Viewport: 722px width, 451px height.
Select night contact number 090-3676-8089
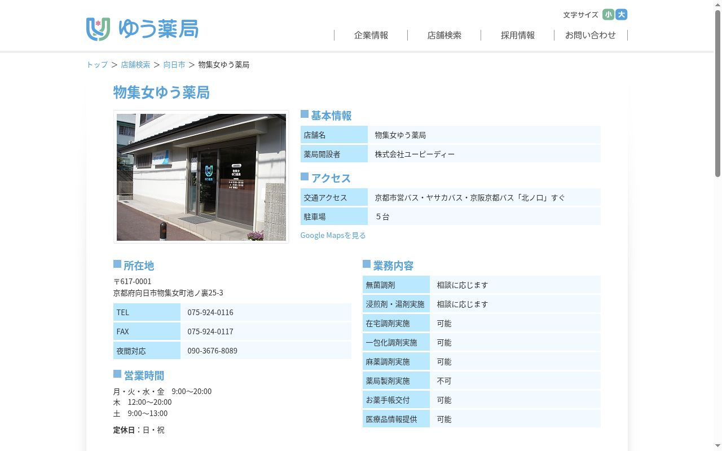tap(213, 351)
